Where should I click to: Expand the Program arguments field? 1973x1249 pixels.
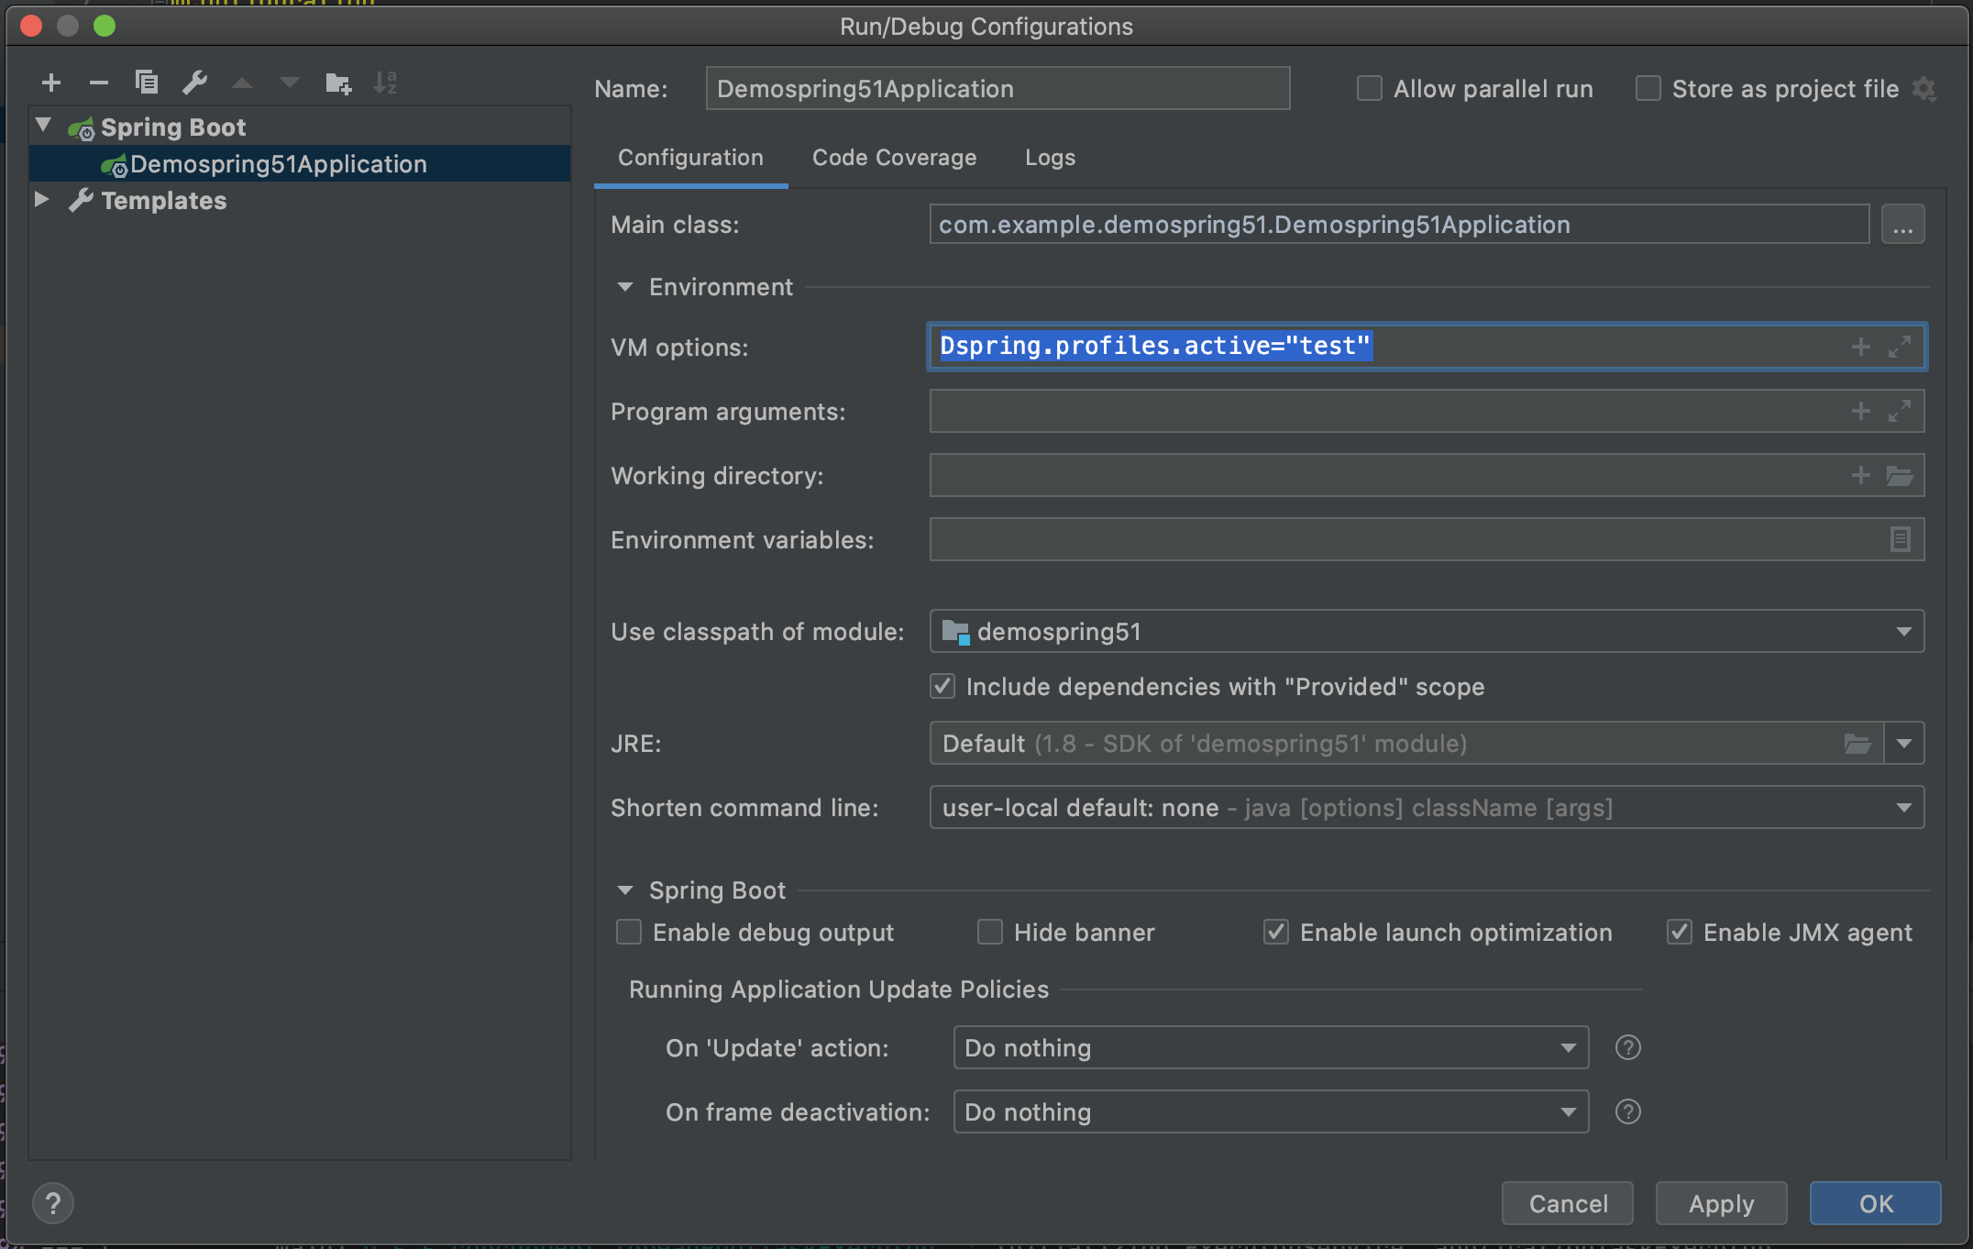tap(1900, 411)
